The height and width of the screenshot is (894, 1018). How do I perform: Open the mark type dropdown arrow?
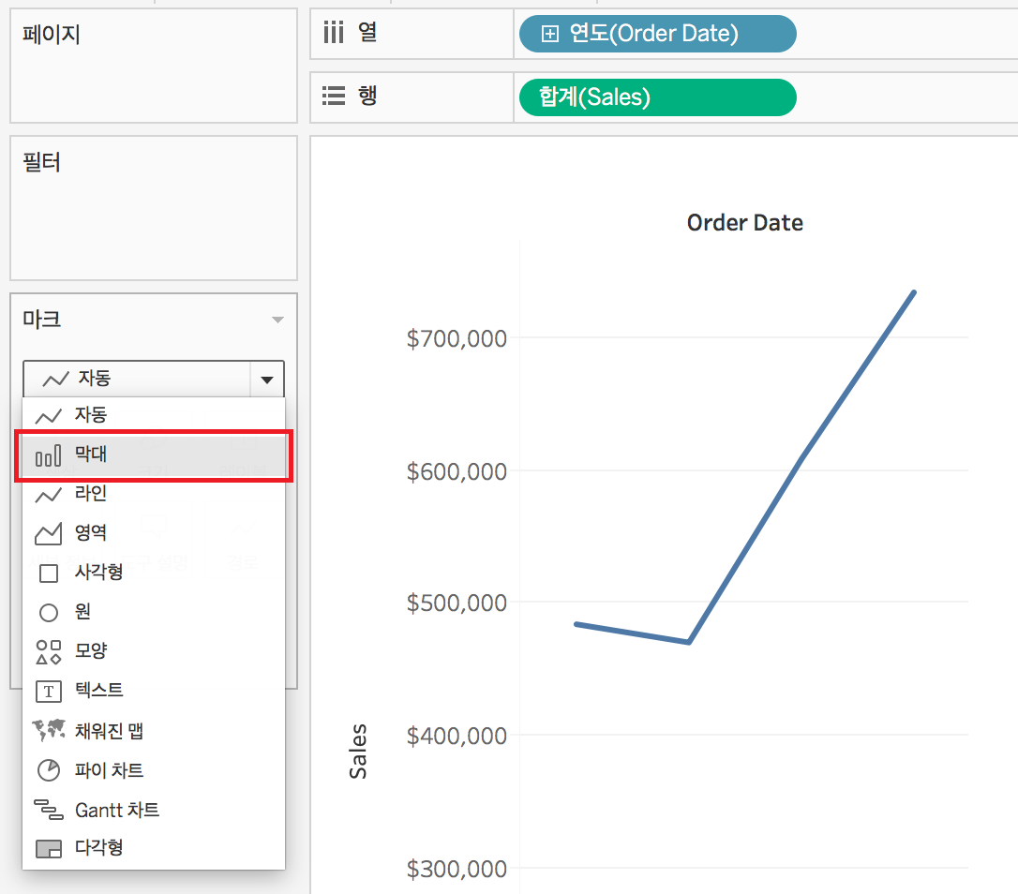(267, 380)
